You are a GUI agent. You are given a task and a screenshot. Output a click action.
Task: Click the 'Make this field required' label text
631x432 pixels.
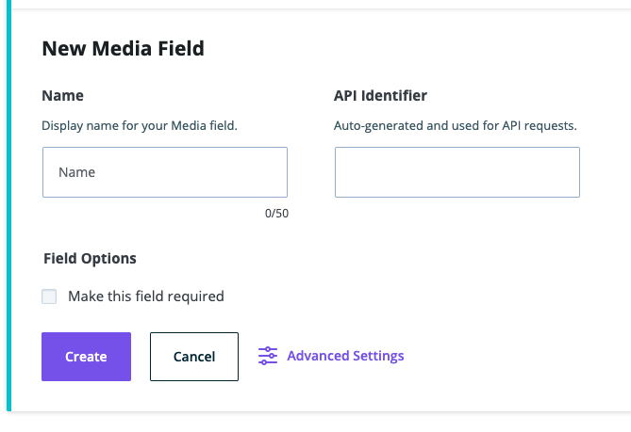click(x=145, y=296)
